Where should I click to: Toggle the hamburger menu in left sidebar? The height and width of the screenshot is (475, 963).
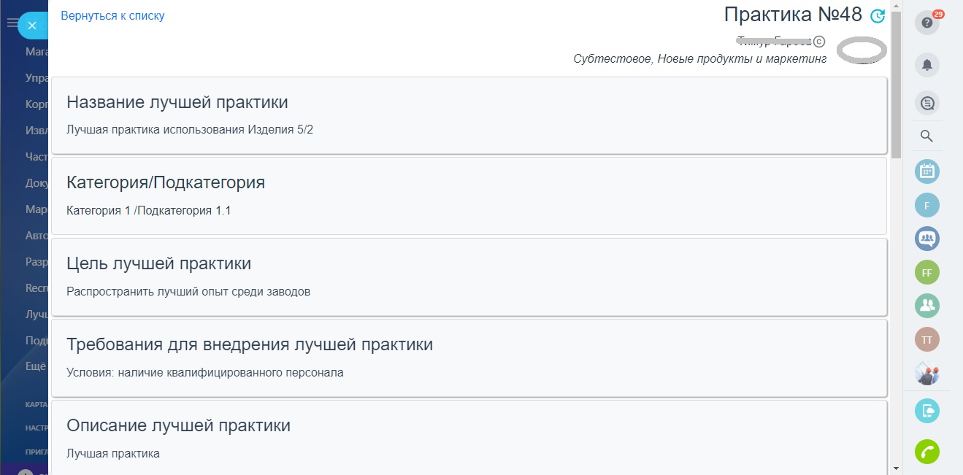point(12,23)
